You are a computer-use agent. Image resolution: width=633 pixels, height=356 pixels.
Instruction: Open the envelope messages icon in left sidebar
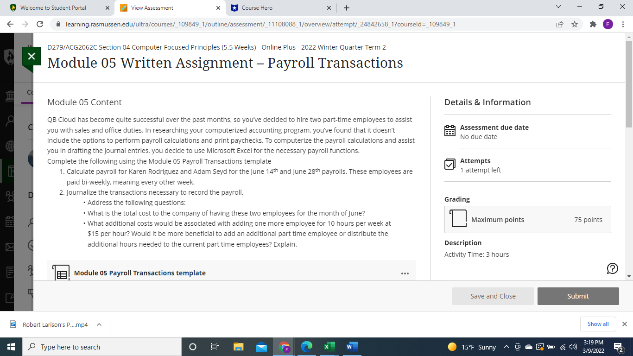10,247
